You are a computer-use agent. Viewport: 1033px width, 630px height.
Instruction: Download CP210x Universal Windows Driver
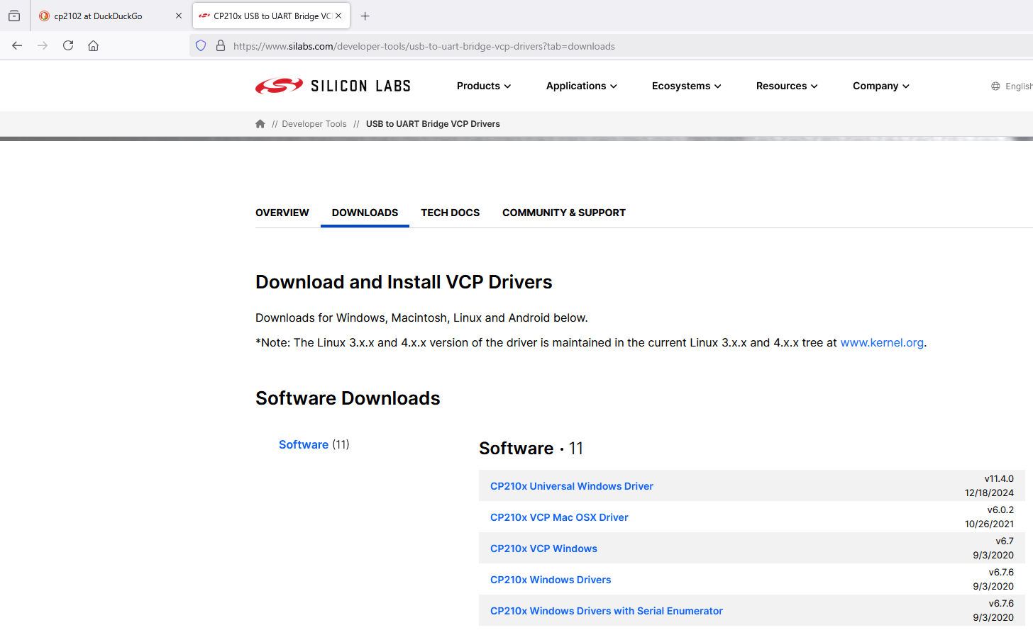coord(572,486)
